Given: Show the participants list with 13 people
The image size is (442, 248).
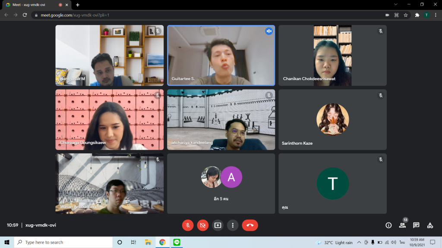Looking at the screenshot, I should pos(402,225).
